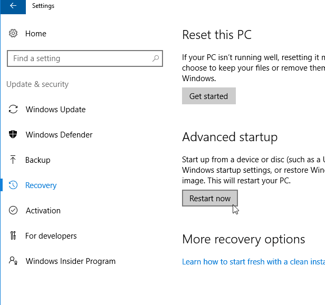Go to Home text label
The height and width of the screenshot is (305, 325).
(36, 34)
